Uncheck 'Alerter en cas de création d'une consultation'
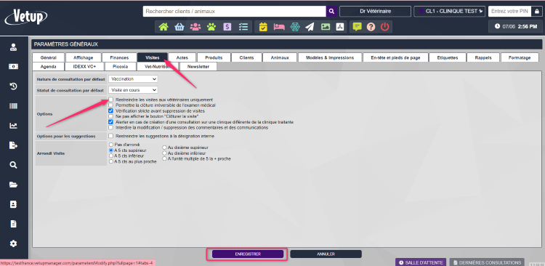 [111, 122]
